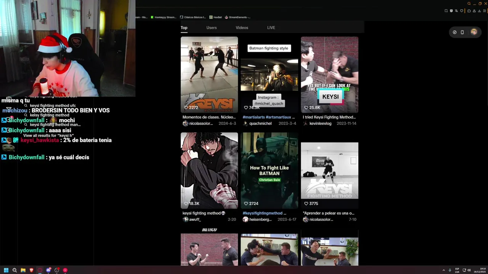Open Opera GX from the taskbar
488x274 pixels.
pos(40,270)
